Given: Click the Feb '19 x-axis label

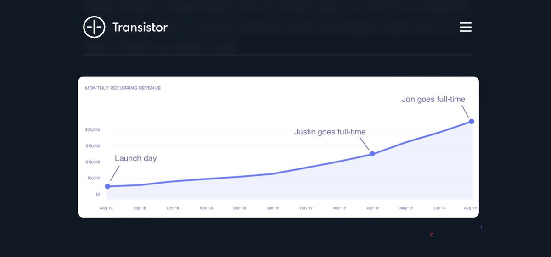Looking at the screenshot, I should [x=306, y=208].
